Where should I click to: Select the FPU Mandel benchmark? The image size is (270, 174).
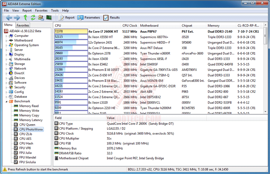point(27,157)
